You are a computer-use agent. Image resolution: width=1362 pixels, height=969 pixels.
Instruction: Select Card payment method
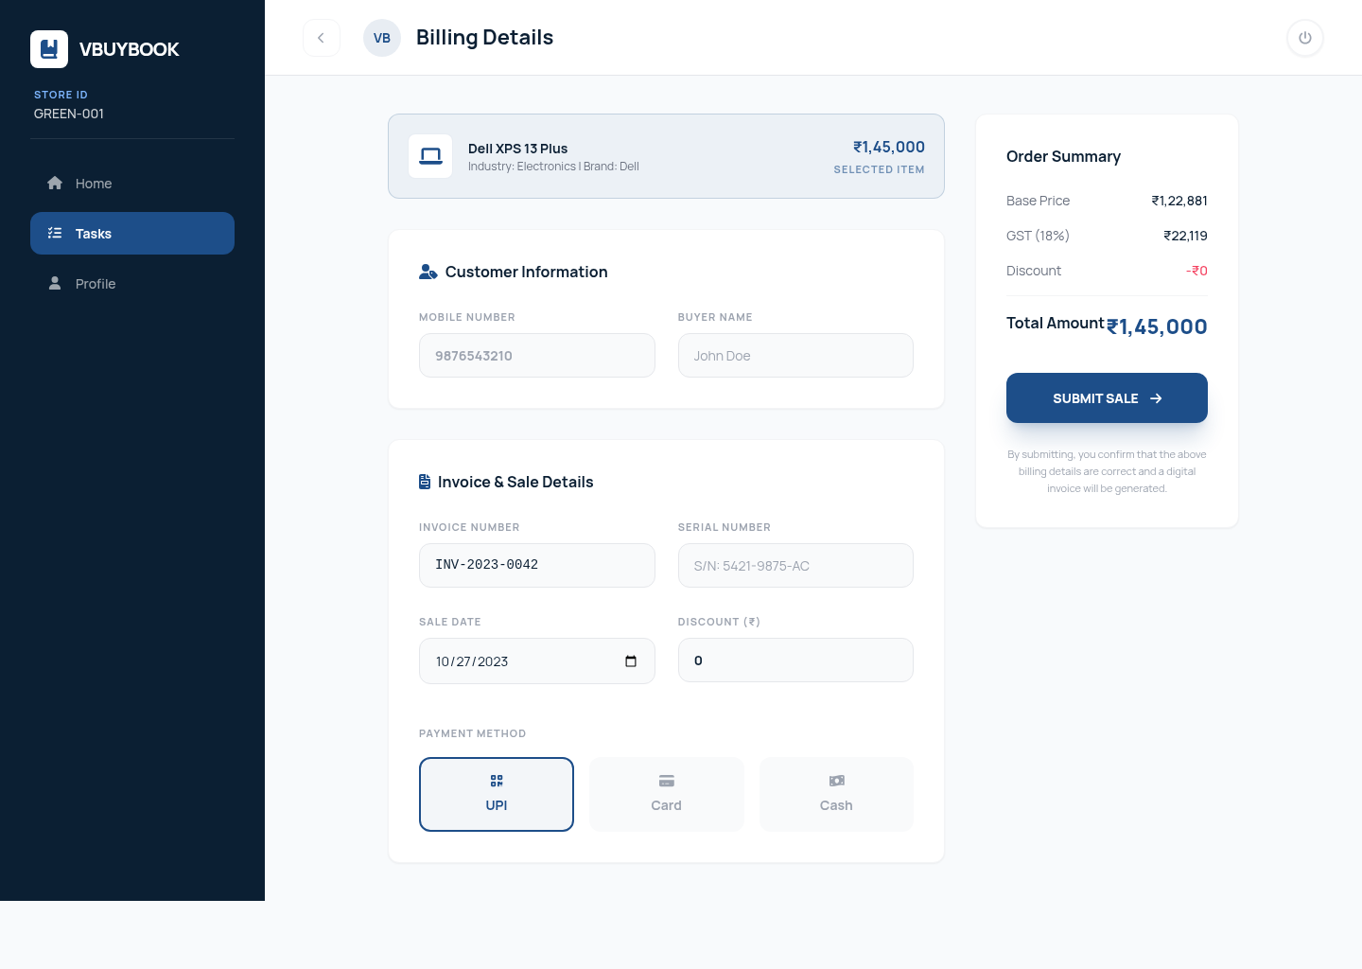(x=667, y=794)
